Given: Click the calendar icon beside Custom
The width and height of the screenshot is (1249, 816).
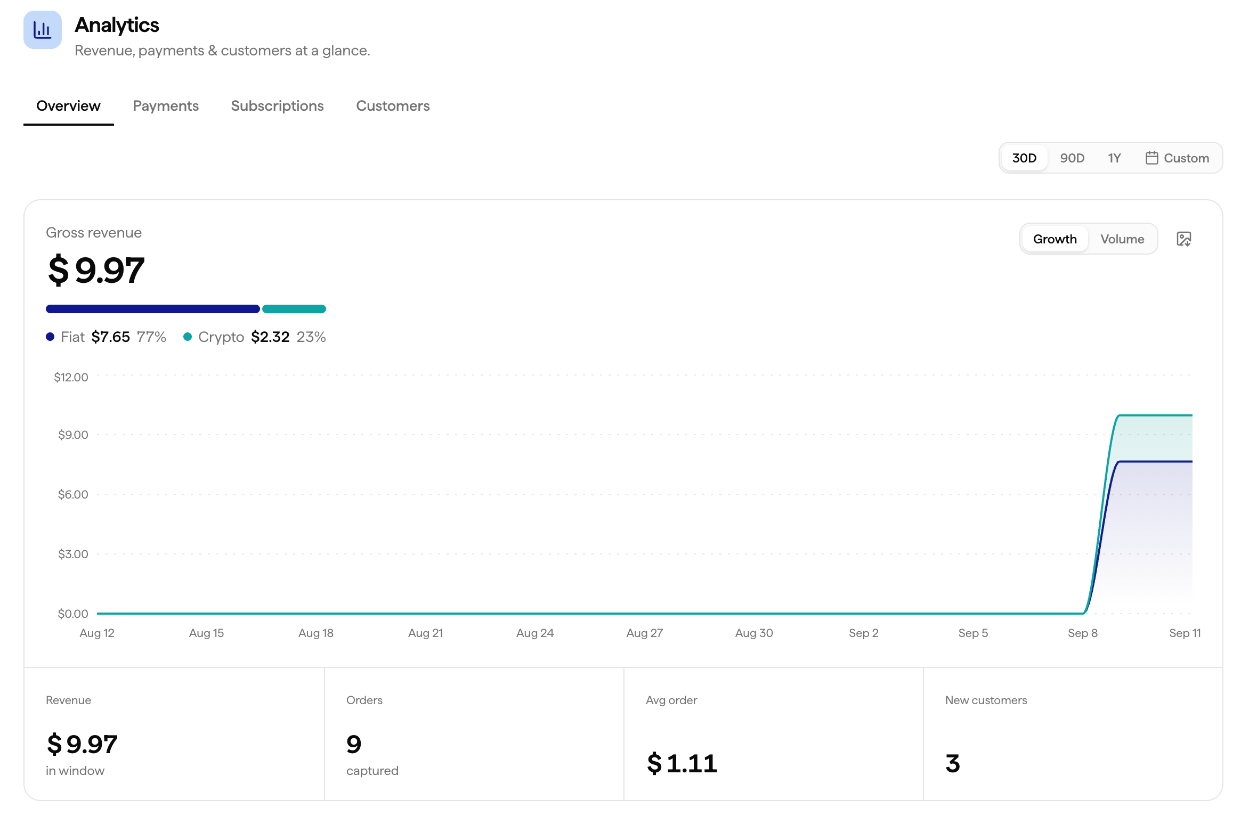Looking at the screenshot, I should 1151,158.
